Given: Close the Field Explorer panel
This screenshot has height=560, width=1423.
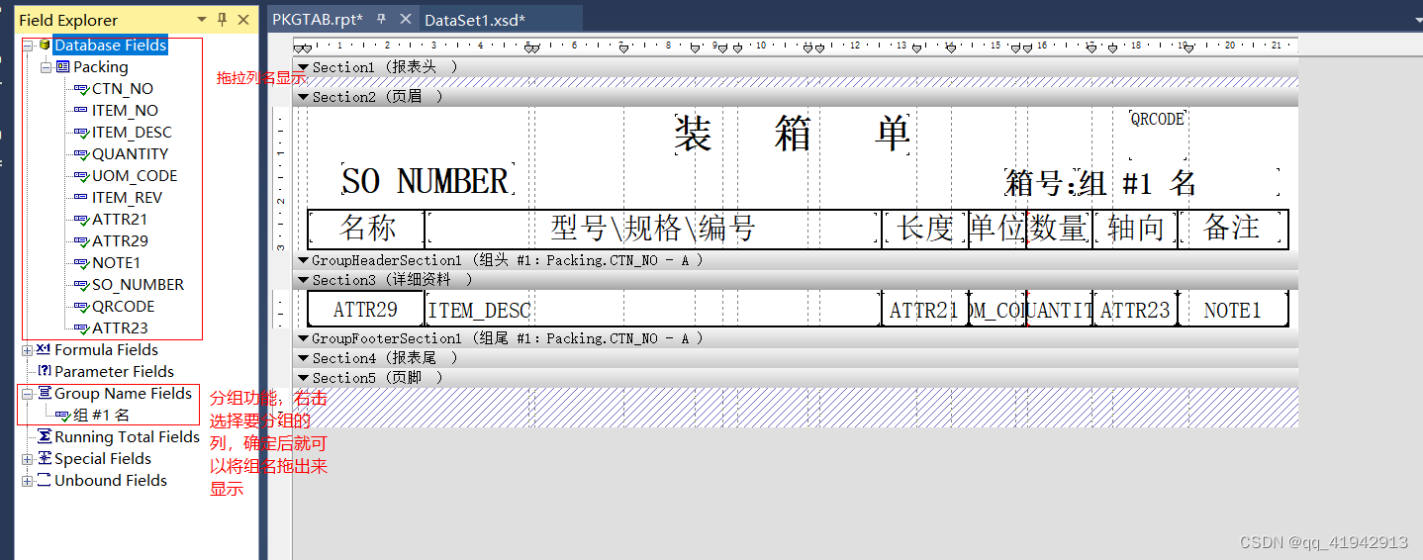Looking at the screenshot, I should (243, 20).
